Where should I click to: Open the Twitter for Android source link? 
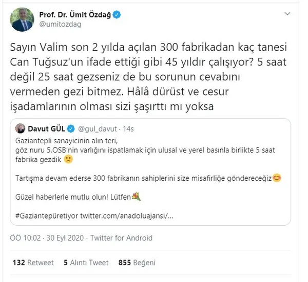(x=121, y=238)
